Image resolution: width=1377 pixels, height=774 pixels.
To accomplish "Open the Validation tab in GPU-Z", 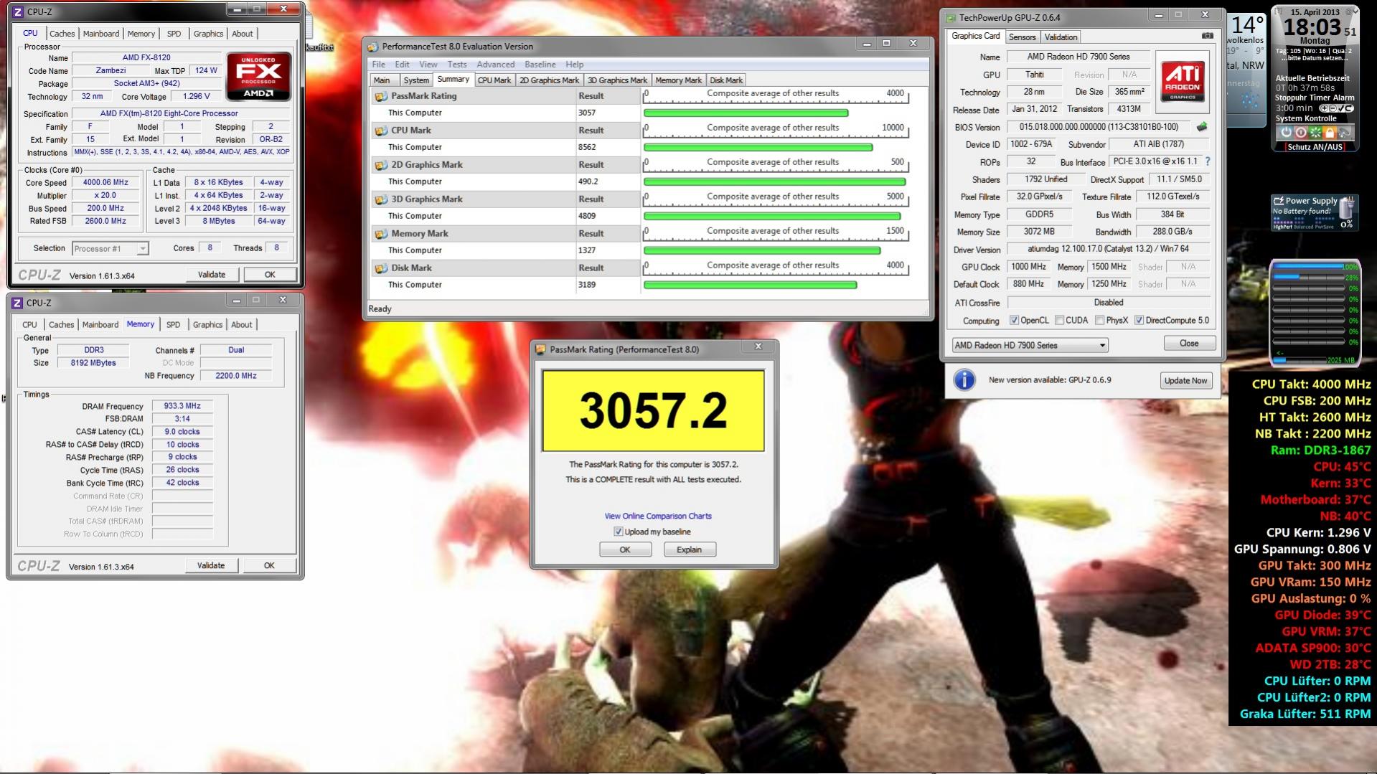I will point(1061,37).
